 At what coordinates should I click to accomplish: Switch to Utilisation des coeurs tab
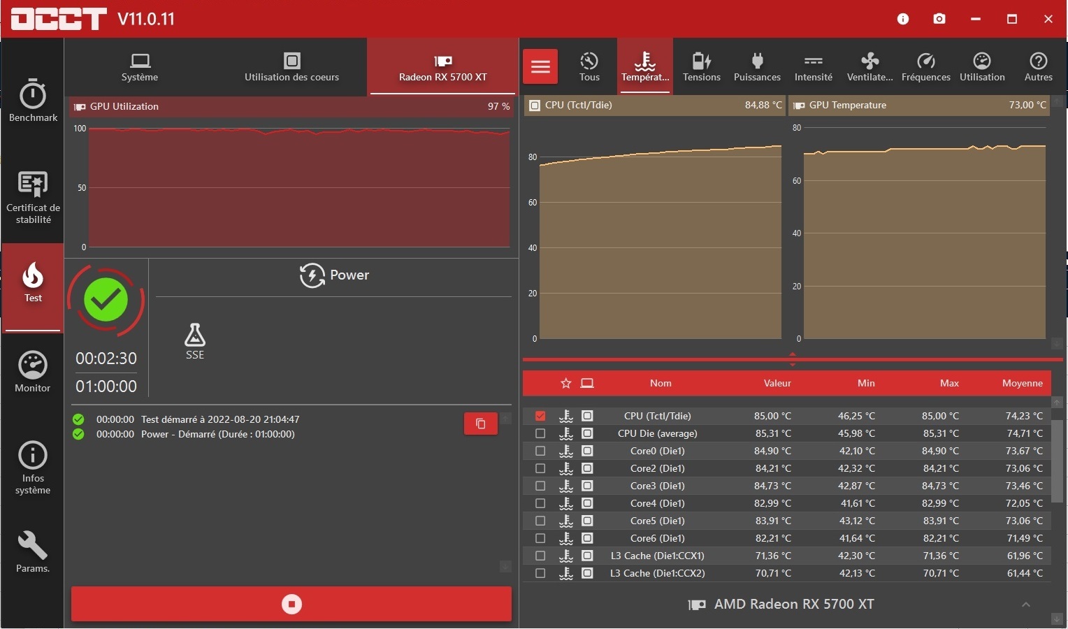pyautogui.click(x=291, y=67)
